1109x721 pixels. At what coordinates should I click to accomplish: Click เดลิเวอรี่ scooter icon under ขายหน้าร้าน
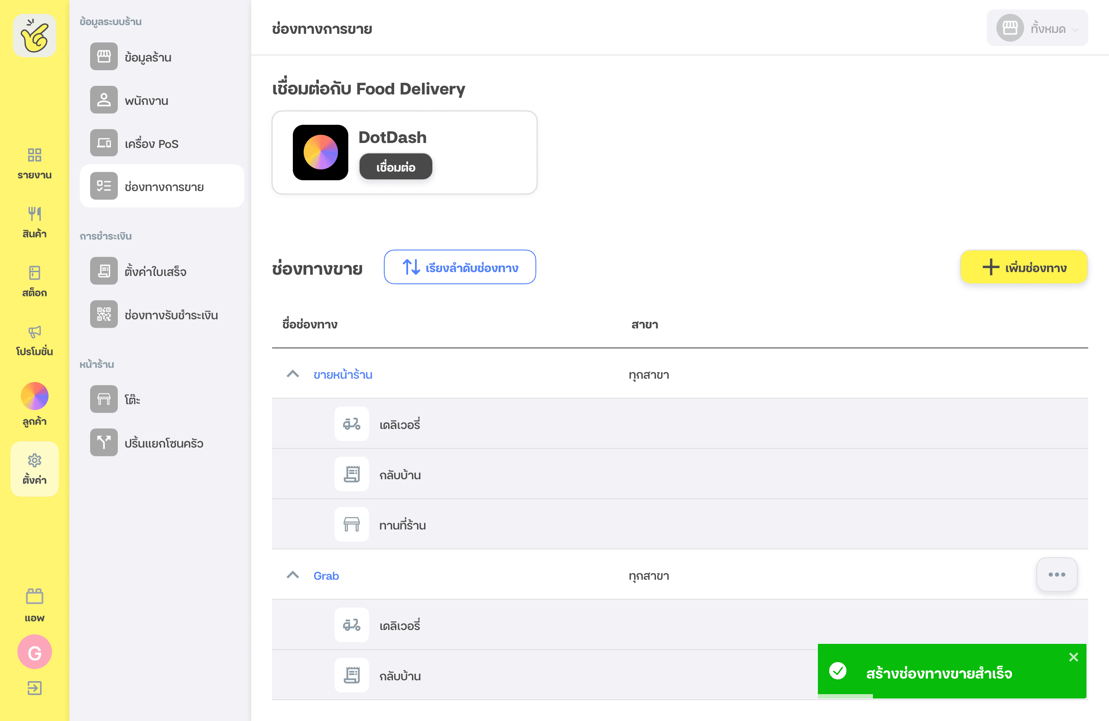(x=352, y=424)
